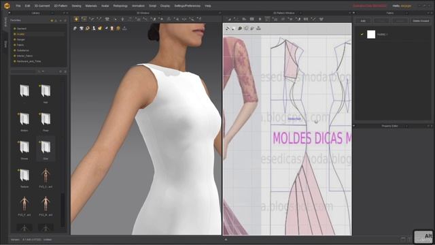
Task: Expand the Fabric panel title dropdown
Action: click(x=406, y=13)
